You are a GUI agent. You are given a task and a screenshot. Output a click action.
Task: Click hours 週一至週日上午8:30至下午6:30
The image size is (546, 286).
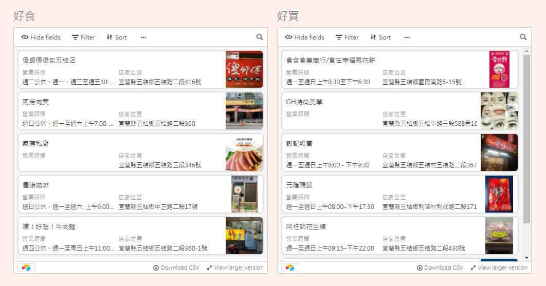pyautogui.click(x=328, y=82)
